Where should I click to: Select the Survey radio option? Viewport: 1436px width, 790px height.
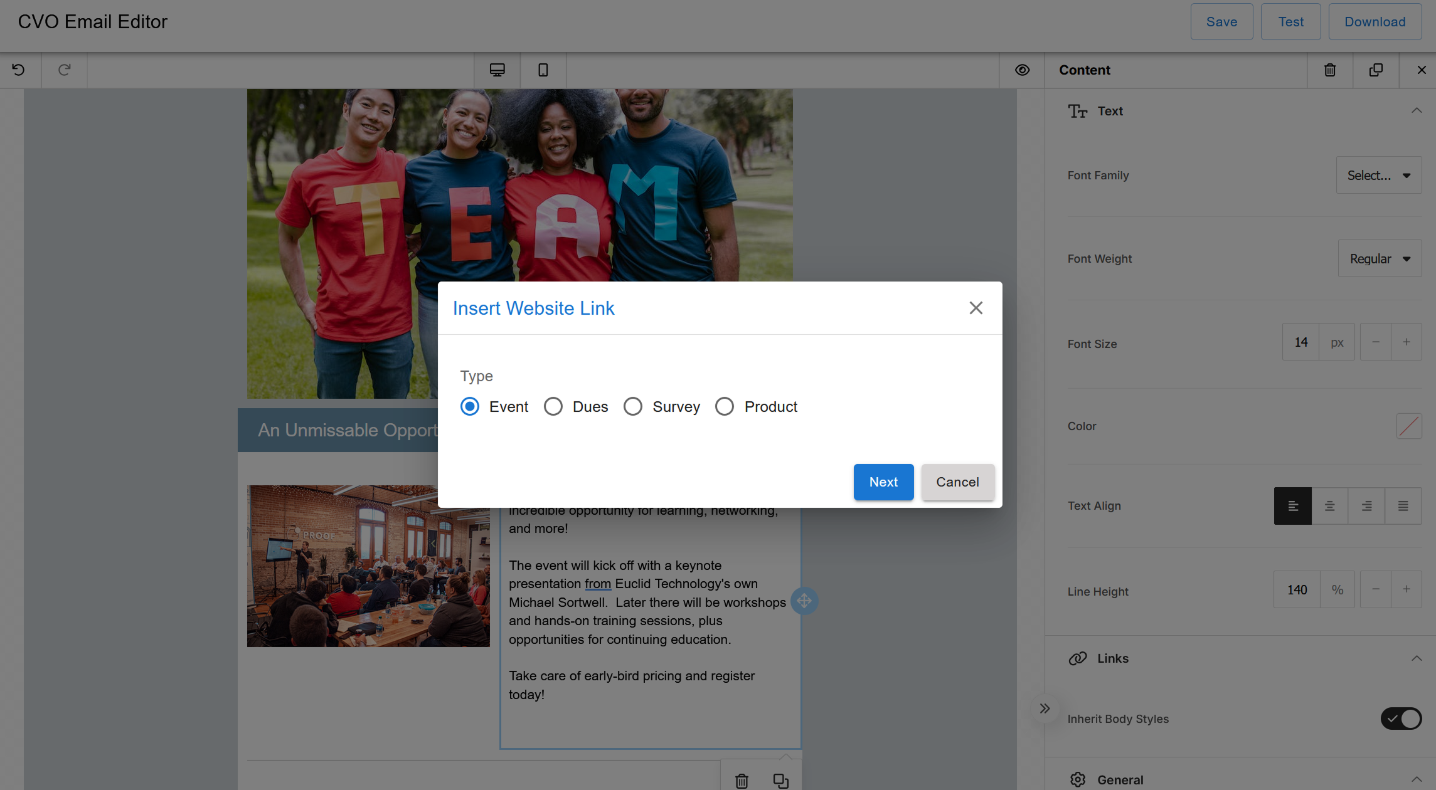click(x=633, y=406)
